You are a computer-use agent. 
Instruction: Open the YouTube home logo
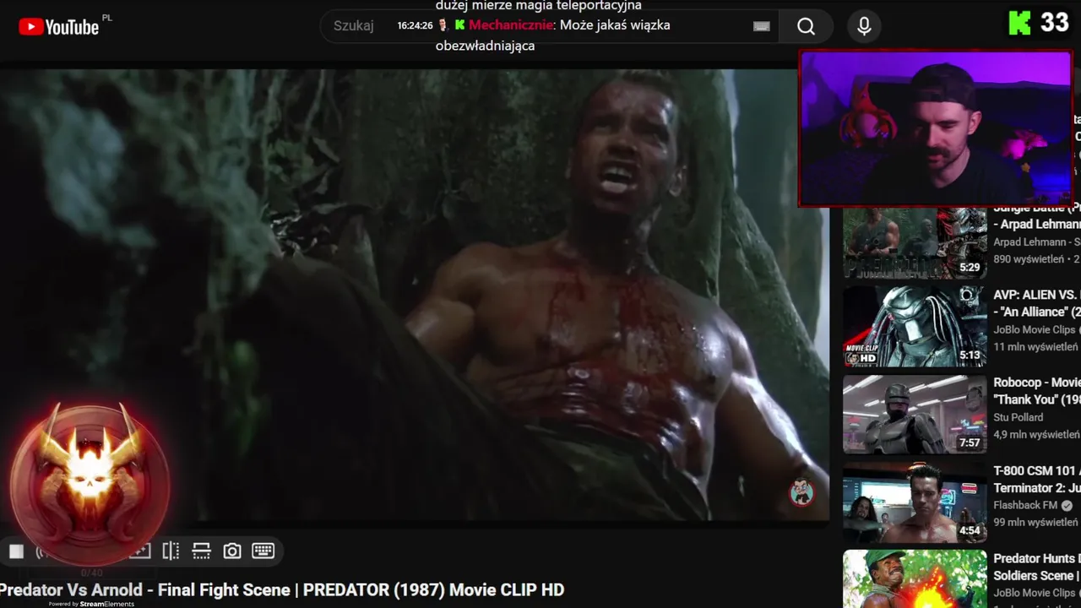point(59,27)
